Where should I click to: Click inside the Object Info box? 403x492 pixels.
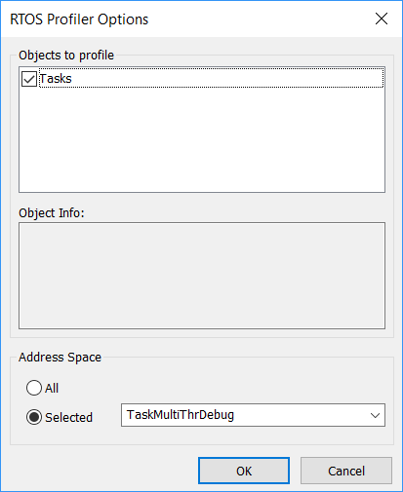pos(202,276)
